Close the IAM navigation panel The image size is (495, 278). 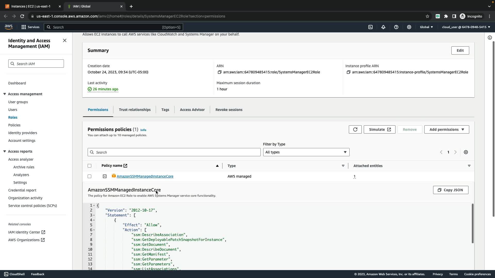click(x=65, y=40)
